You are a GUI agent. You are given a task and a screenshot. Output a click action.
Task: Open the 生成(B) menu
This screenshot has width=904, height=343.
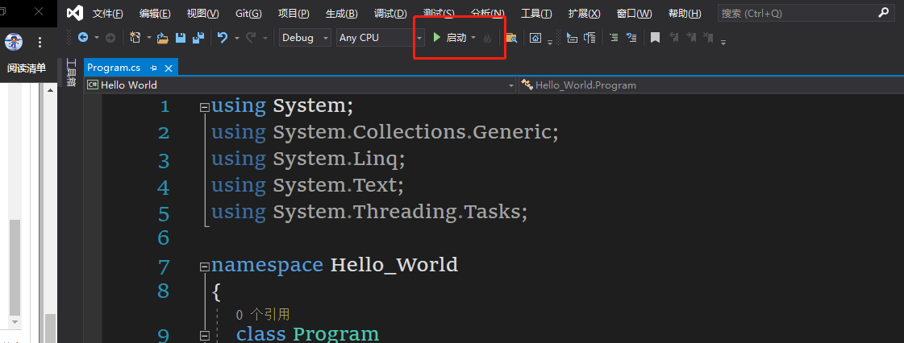[x=341, y=13]
